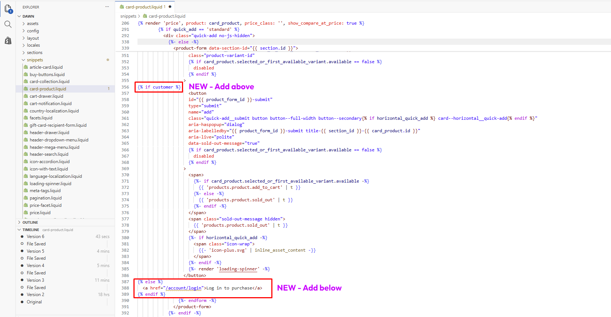Screen dimensions: 611x317
Task: Click line number 356 in the gutter
Action: coord(125,87)
